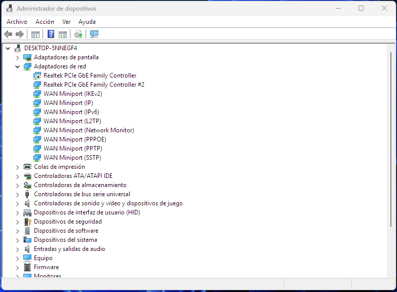Select the disabled Realtek PCIe GbE Family Controller
Image resolution: width=397 pixels, height=292 pixels.
tap(90, 76)
